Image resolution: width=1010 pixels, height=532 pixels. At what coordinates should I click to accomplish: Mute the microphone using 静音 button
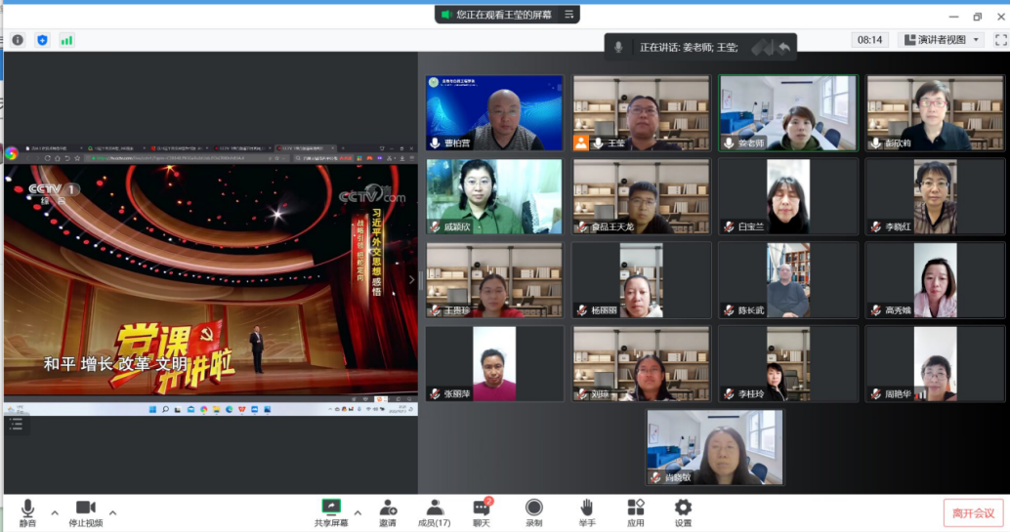(27, 512)
